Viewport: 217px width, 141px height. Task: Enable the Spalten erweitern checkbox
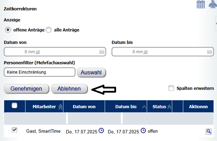[x=171, y=88]
